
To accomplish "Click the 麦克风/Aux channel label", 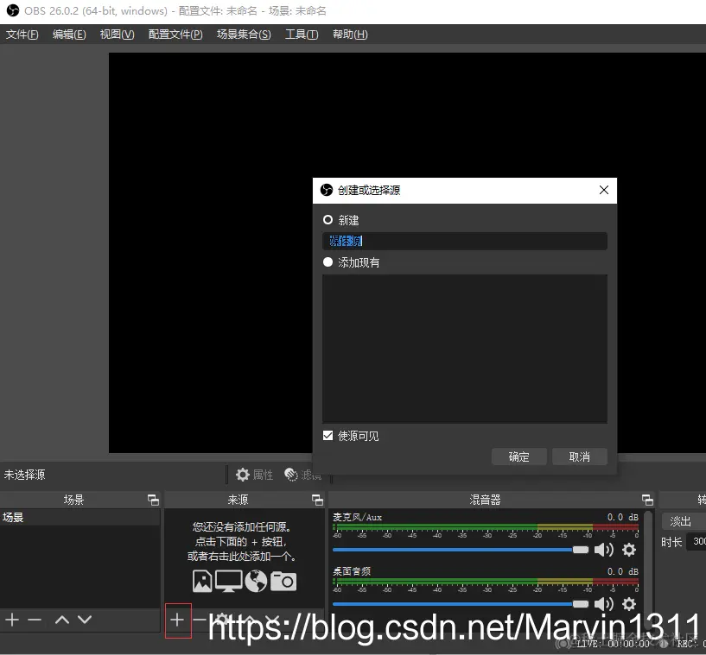I will [x=358, y=518].
